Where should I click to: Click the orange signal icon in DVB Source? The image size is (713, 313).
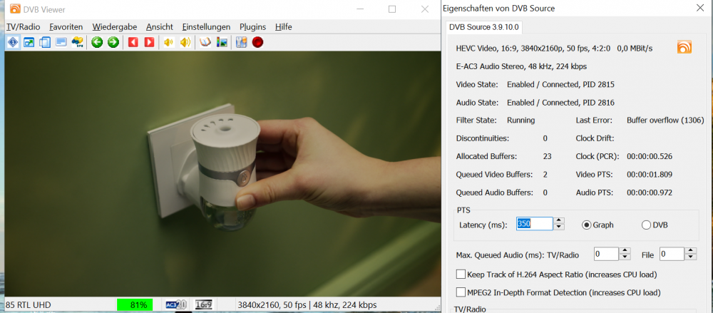684,48
